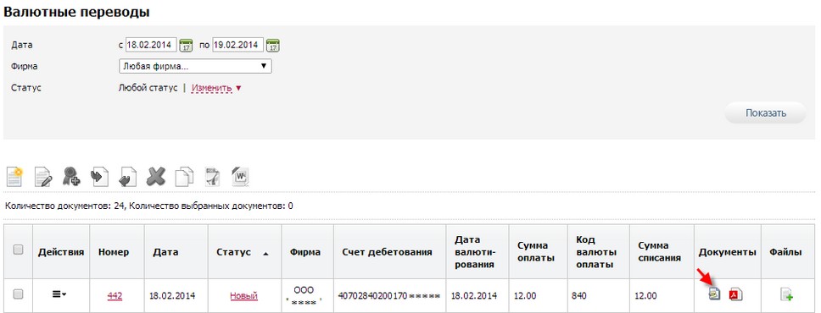
Task: Click the Показать button
Action: [x=766, y=113]
